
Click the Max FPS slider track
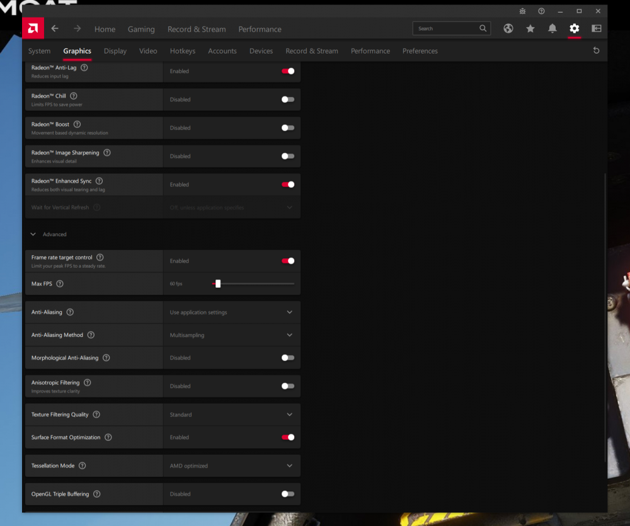point(258,284)
